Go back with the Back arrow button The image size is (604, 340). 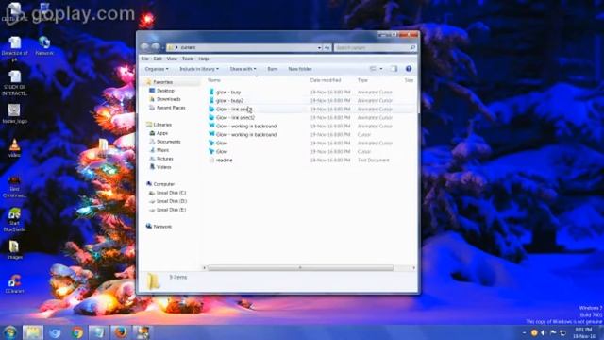point(144,47)
